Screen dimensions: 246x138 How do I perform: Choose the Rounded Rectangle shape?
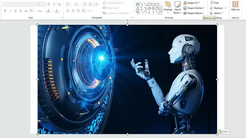(x=157, y=4)
